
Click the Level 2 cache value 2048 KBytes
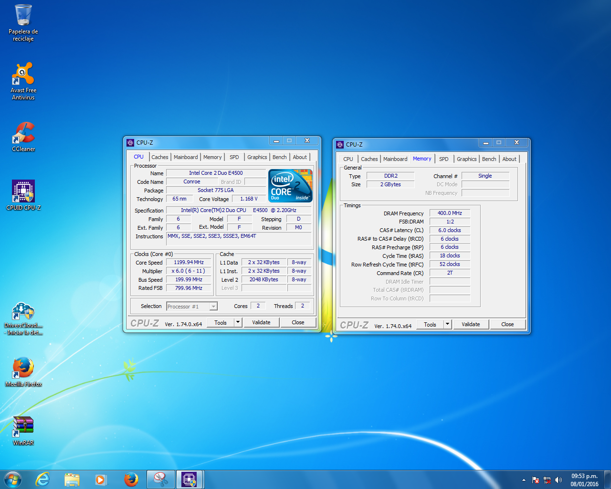263,279
